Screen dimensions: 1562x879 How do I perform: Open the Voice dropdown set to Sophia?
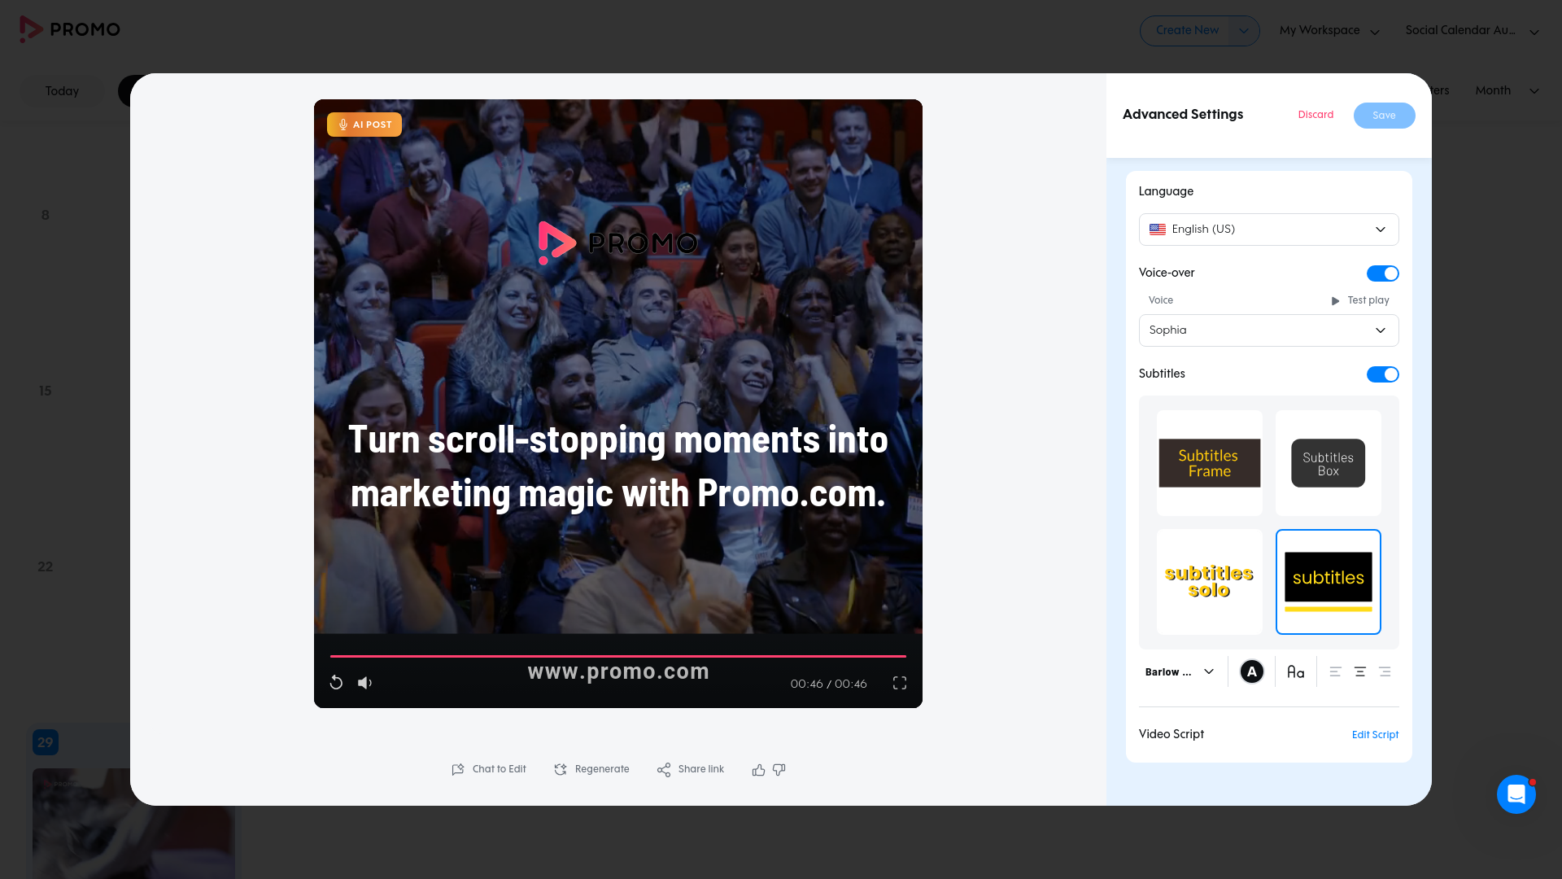pyautogui.click(x=1269, y=330)
